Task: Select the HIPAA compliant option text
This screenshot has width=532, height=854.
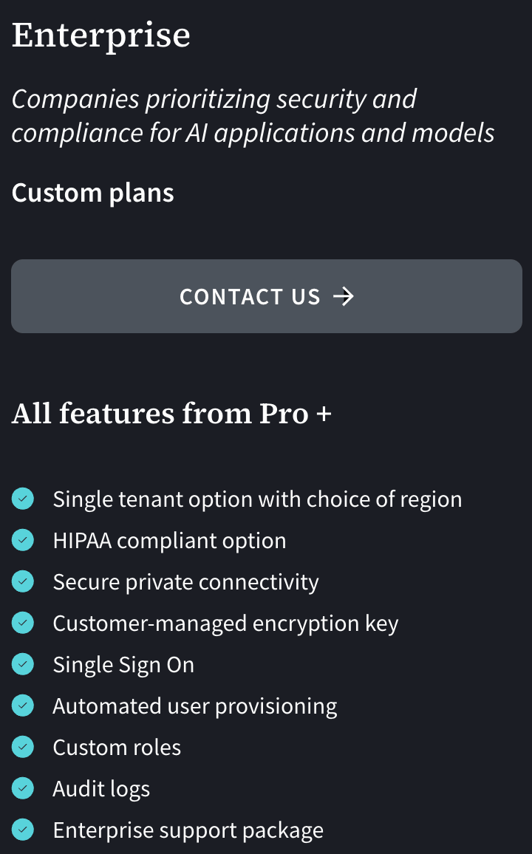Action: pyautogui.click(x=169, y=541)
